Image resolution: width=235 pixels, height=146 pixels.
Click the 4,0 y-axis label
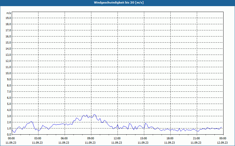[9, 110]
